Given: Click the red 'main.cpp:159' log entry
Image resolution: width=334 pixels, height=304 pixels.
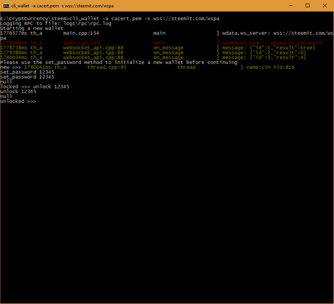Looking at the screenshot, I should coord(81,43).
